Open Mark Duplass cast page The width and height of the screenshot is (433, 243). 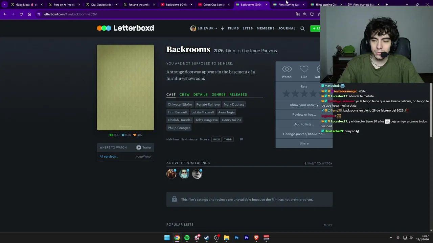click(x=234, y=104)
